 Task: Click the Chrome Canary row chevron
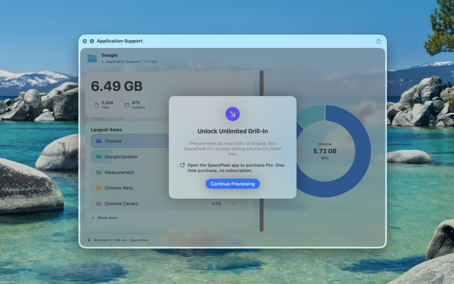pyautogui.click(x=242, y=203)
